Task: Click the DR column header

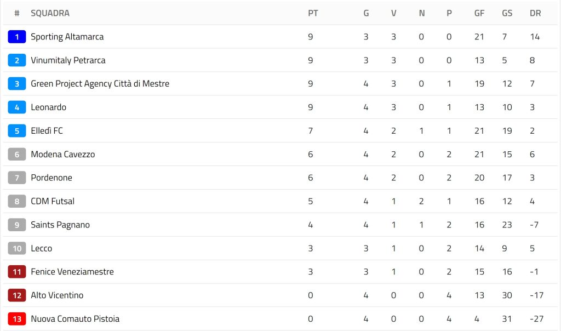Action: (x=535, y=13)
